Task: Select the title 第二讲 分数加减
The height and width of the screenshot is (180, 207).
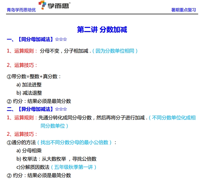Action: pos(102,30)
